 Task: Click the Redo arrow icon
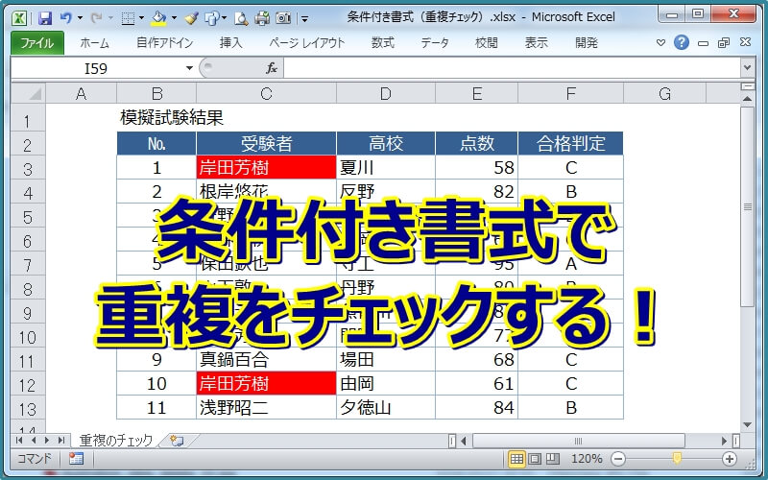point(97,18)
